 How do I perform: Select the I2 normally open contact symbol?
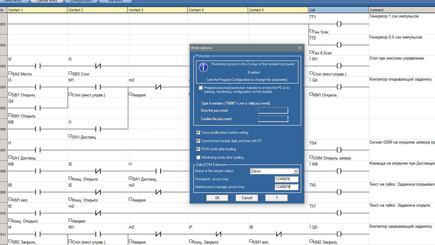pos(38,66)
